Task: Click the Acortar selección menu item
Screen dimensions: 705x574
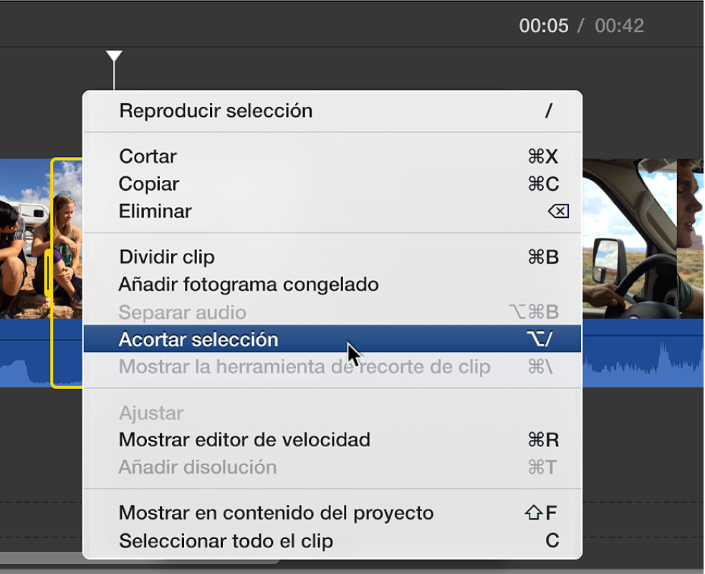Action: click(x=332, y=339)
